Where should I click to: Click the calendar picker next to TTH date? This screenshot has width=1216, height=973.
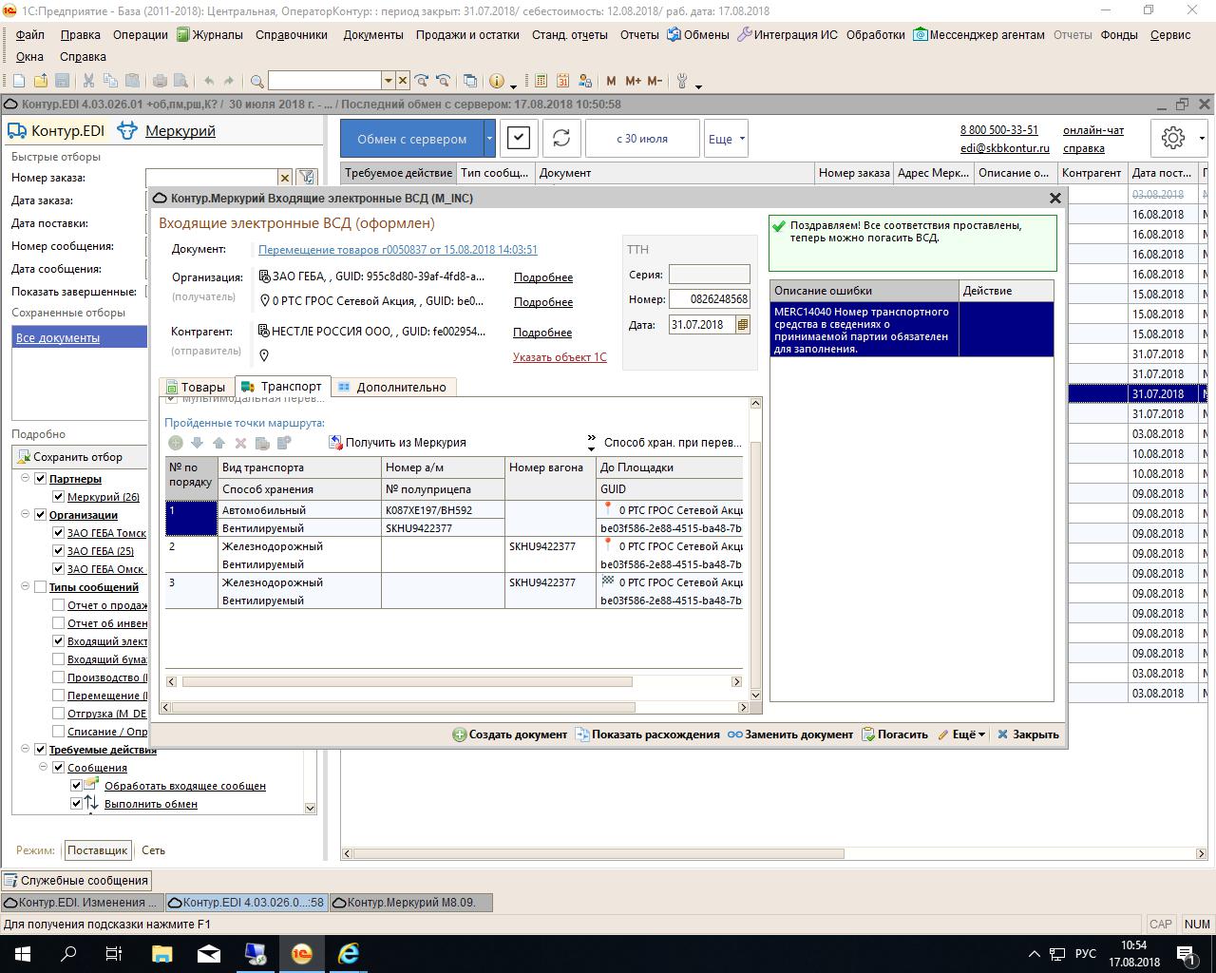tap(743, 324)
